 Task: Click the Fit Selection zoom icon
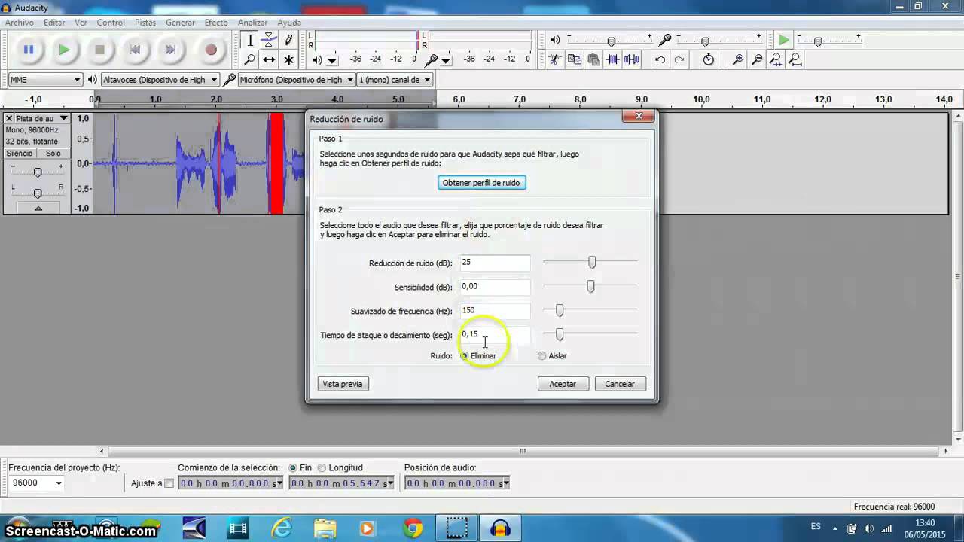pos(776,60)
